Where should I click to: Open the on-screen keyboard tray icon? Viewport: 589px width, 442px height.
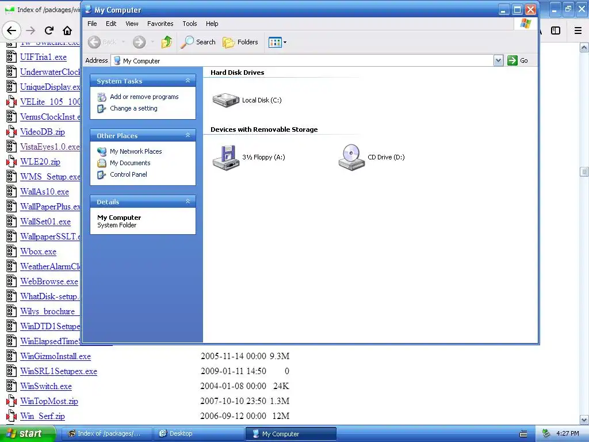click(523, 434)
